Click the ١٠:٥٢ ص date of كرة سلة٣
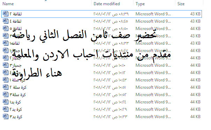This screenshot has height=130, width=211. tap(110, 95)
